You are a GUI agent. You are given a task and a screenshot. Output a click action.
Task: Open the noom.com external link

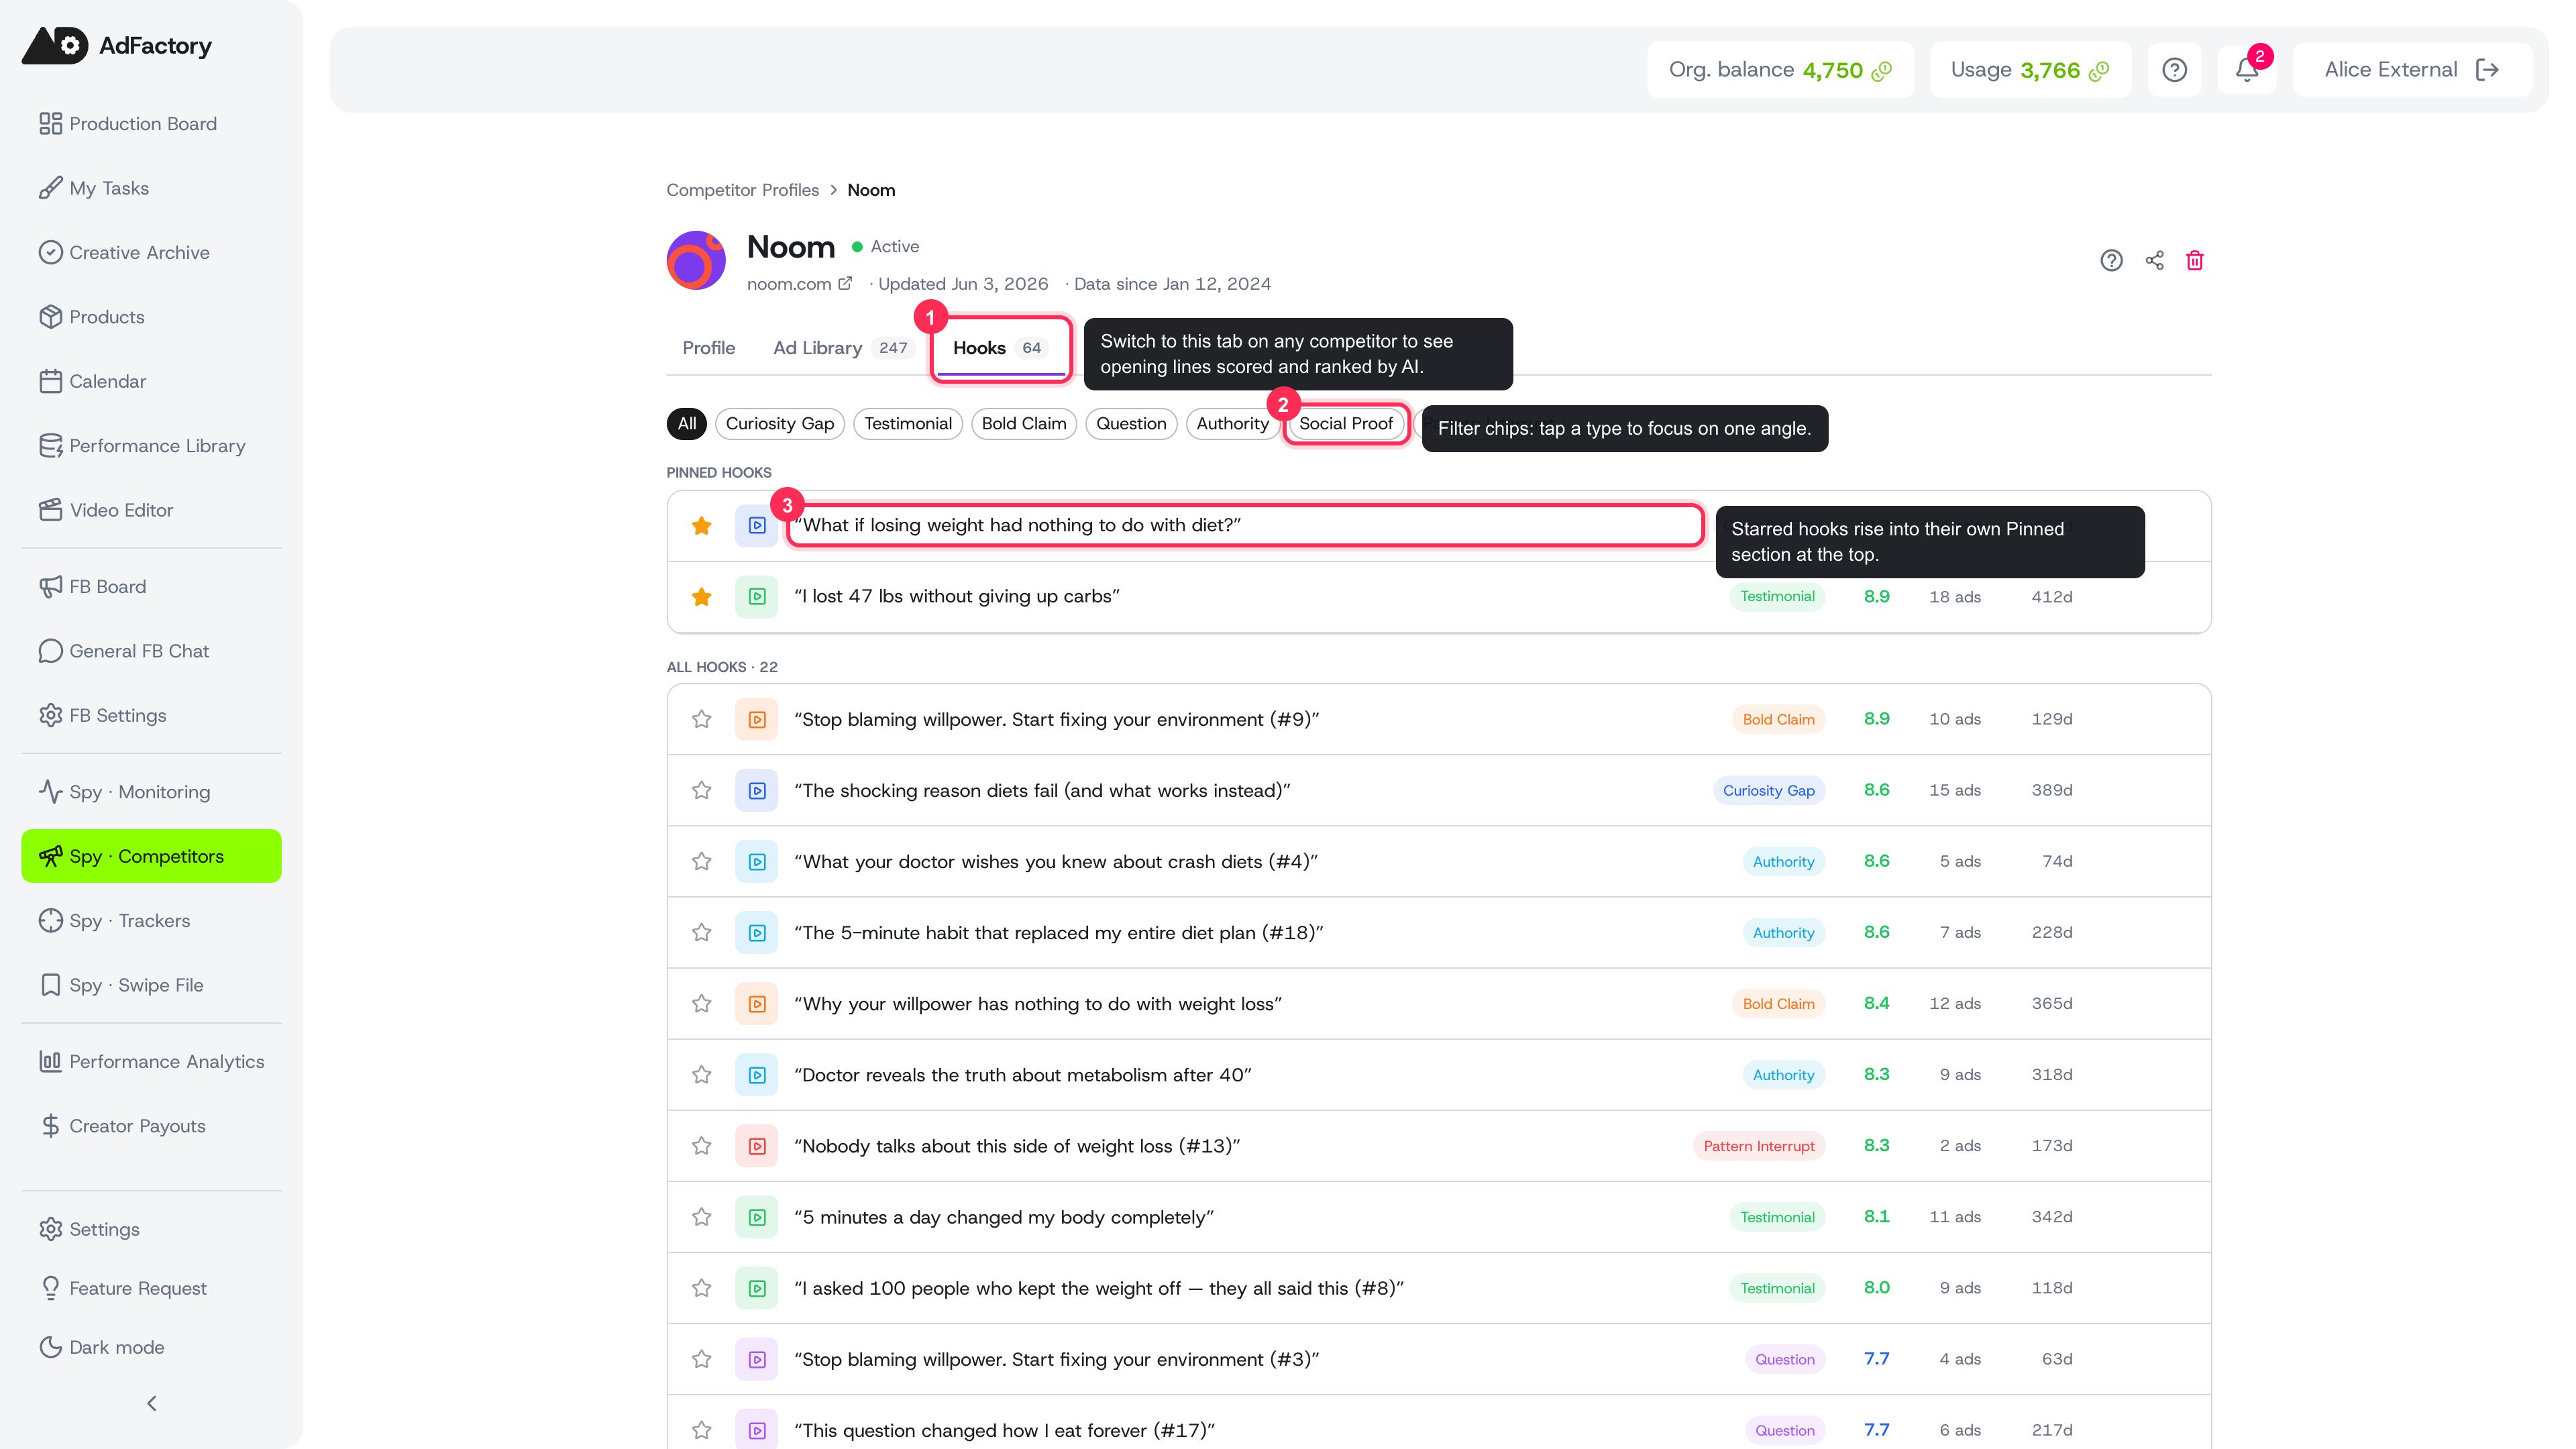click(x=799, y=284)
